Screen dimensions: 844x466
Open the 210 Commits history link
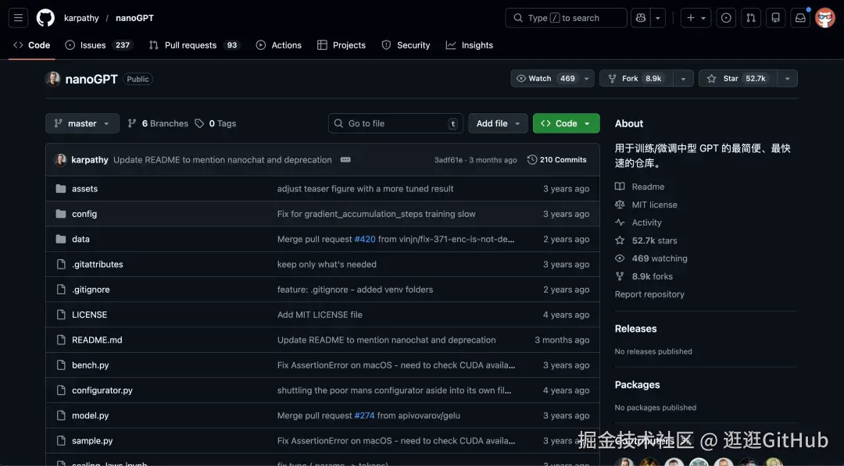pyautogui.click(x=556, y=160)
